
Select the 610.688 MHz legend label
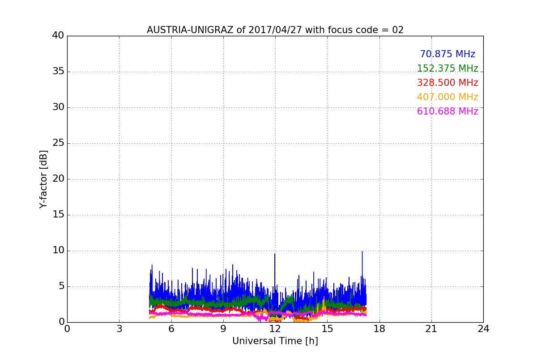[x=447, y=111]
